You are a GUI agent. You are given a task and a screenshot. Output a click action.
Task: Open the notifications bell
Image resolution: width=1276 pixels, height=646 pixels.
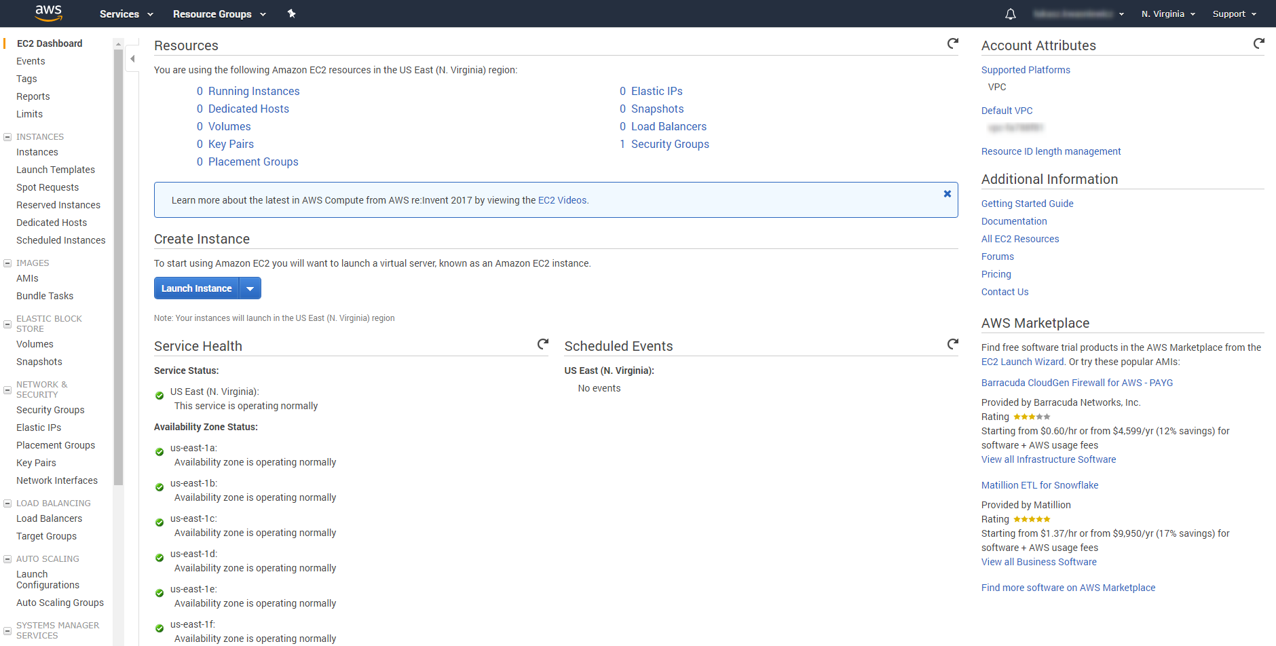coord(1011,14)
